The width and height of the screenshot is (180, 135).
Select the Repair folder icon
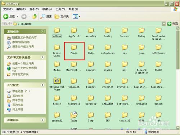[x=57, y=98]
